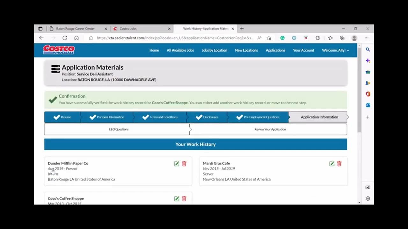The height and width of the screenshot is (229, 408).
Task: Open the Extensions puzzle icon
Action: click(317, 38)
